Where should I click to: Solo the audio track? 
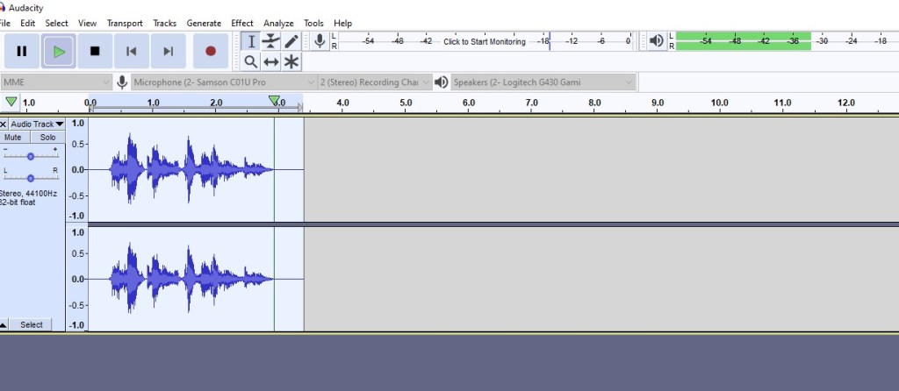tap(47, 138)
